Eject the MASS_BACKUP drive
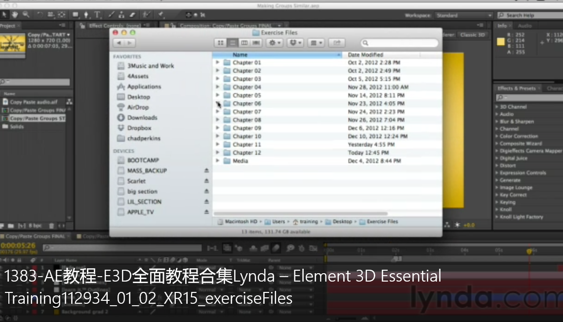The width and height of the screenshot is (563, 322). (206, 171)
